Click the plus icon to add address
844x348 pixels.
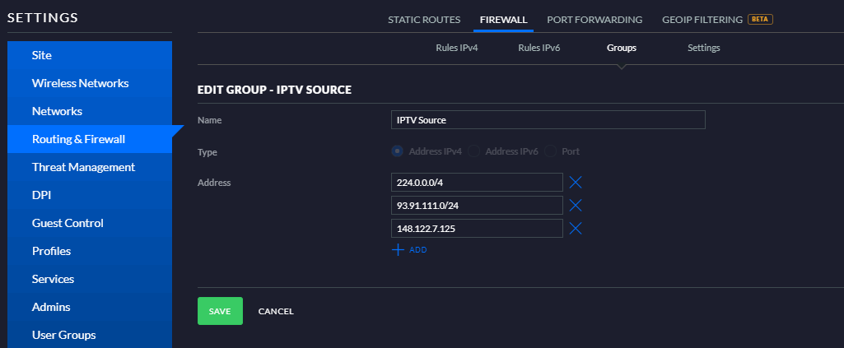[399, 249]
